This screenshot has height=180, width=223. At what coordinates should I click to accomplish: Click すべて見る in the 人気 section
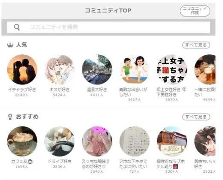coord(196,45)
